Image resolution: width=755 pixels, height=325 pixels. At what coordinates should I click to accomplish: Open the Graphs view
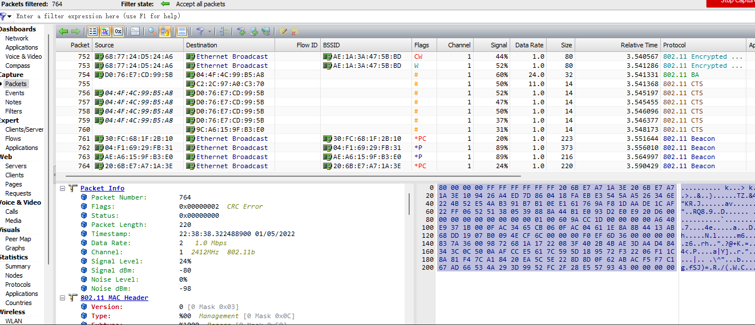[15, 248]
